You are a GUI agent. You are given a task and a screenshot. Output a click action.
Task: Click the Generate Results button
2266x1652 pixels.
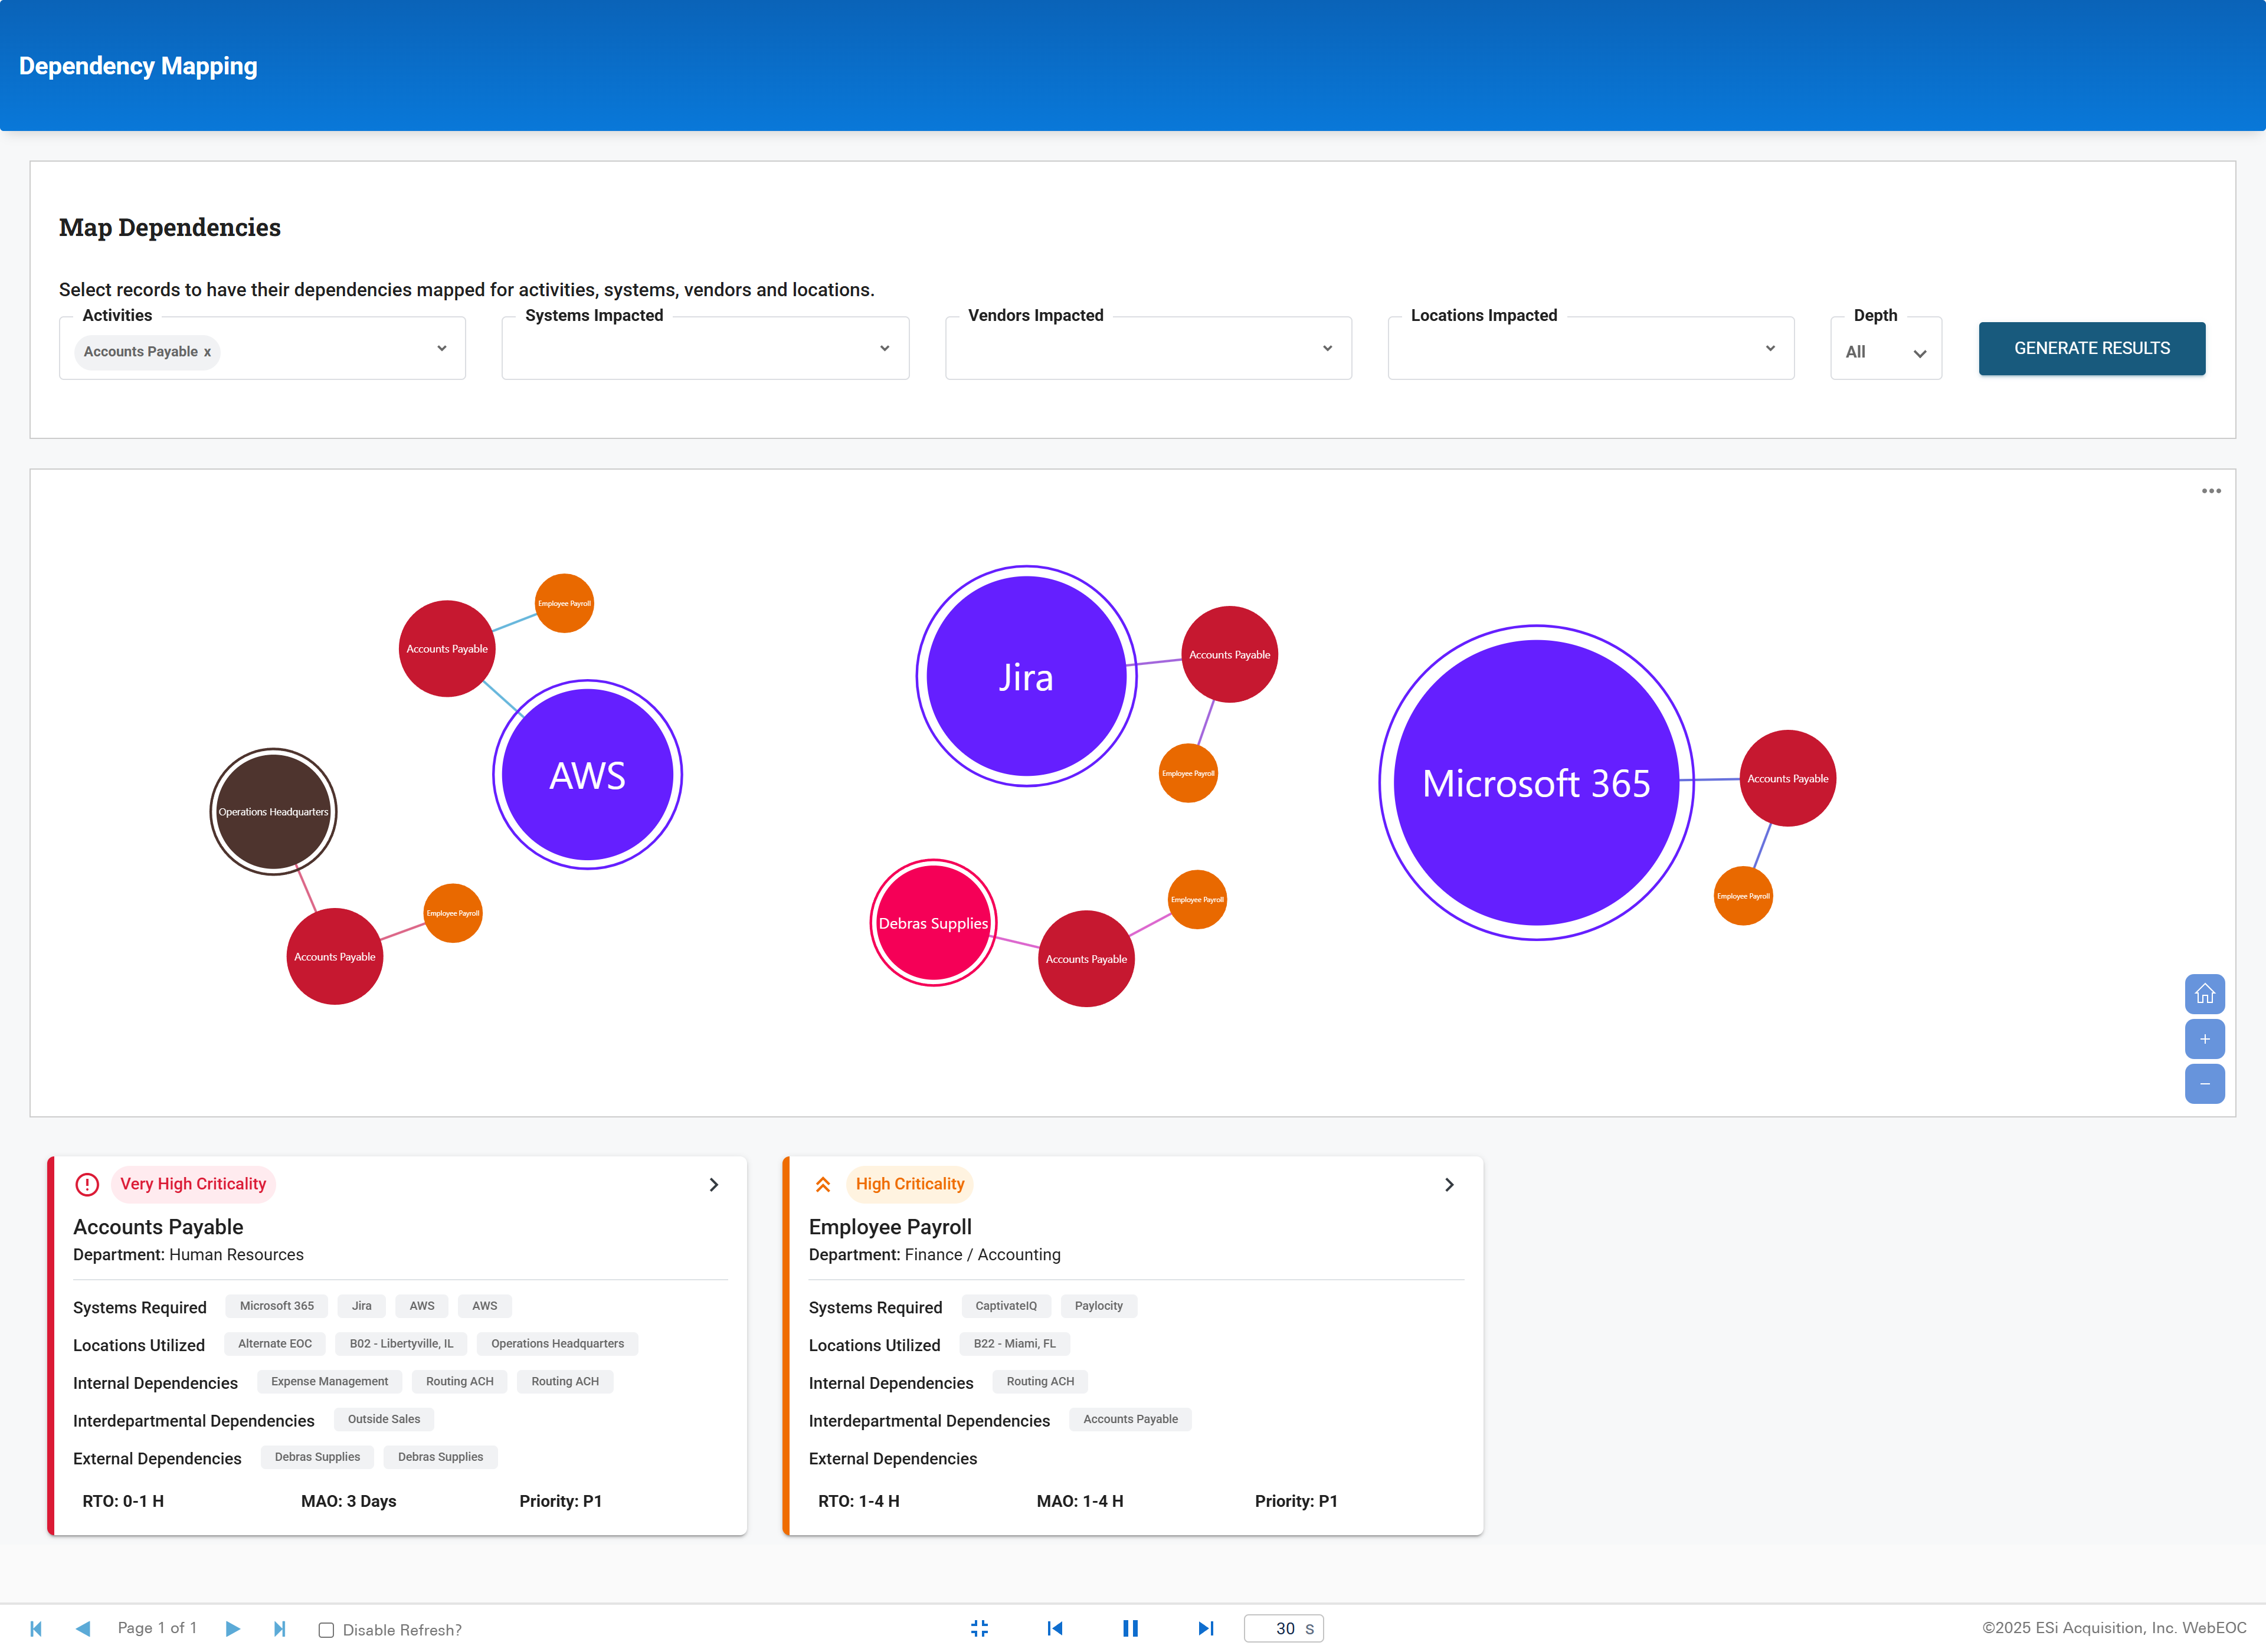[2091, 348]
